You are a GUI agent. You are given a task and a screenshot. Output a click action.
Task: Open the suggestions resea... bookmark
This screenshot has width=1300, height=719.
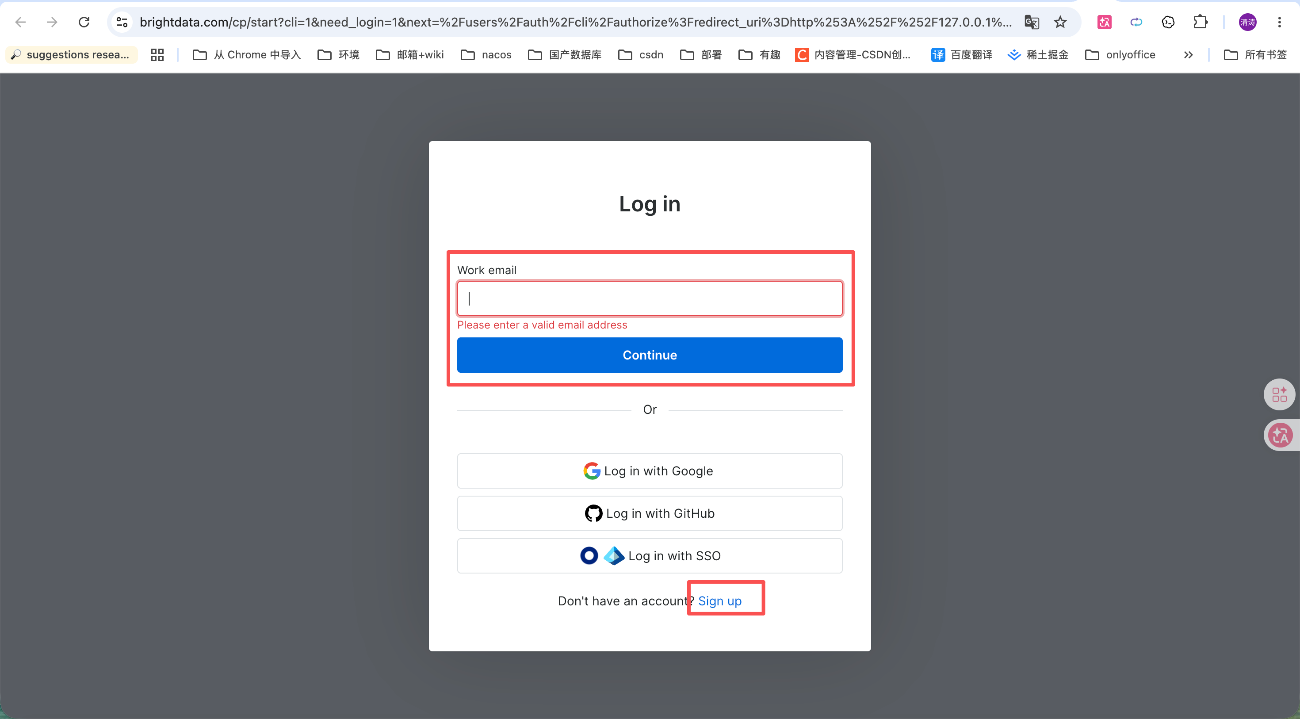click(x=71, y=54)
